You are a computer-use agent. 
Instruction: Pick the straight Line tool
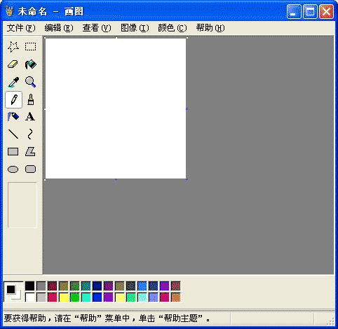(13, 134)
